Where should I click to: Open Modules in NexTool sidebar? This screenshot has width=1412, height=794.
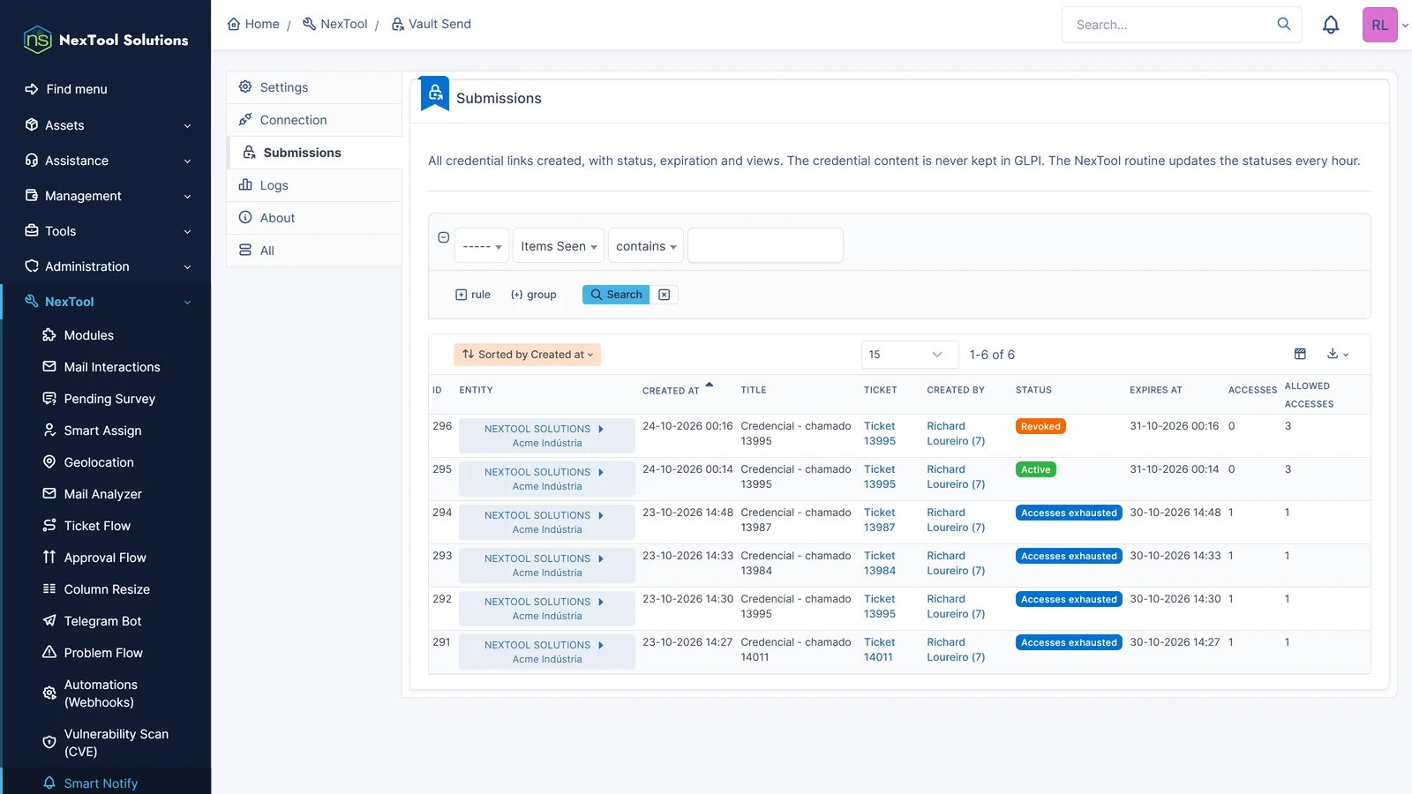tap(88, 335)
